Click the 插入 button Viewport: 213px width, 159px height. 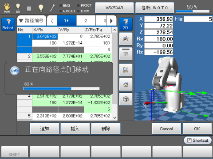click(x=75, y=129)
